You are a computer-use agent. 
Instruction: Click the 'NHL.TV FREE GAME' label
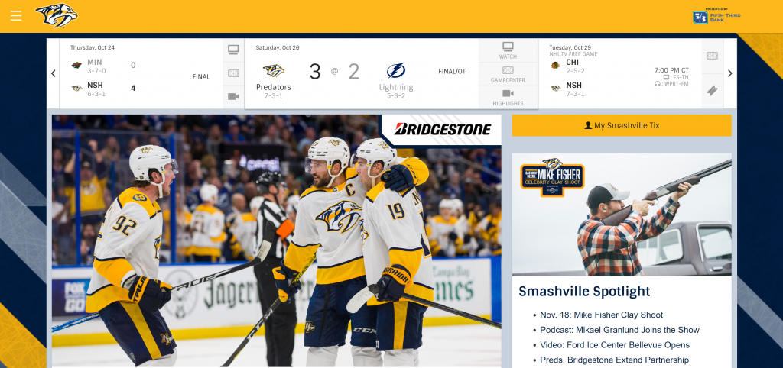pos(573,54)
